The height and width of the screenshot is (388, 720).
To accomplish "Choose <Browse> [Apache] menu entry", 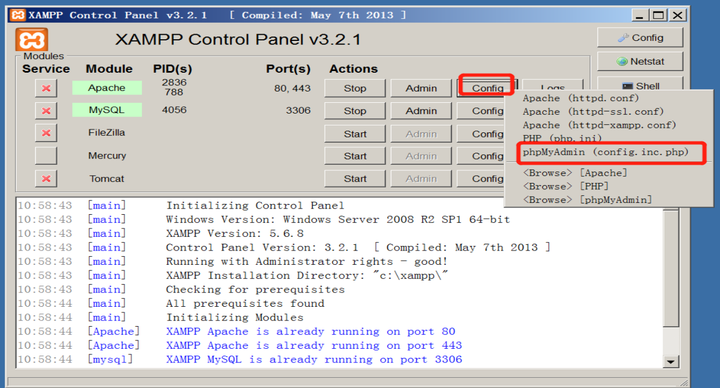I will tap(575, 173).
